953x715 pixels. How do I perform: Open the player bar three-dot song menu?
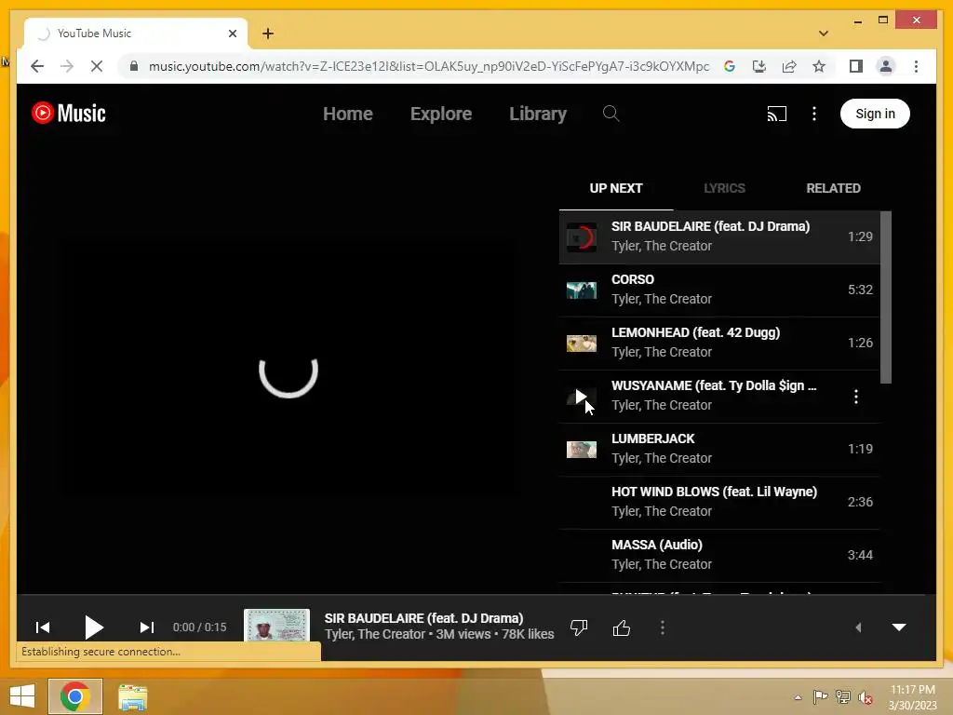pyautogui.click(x=663, y=627)
